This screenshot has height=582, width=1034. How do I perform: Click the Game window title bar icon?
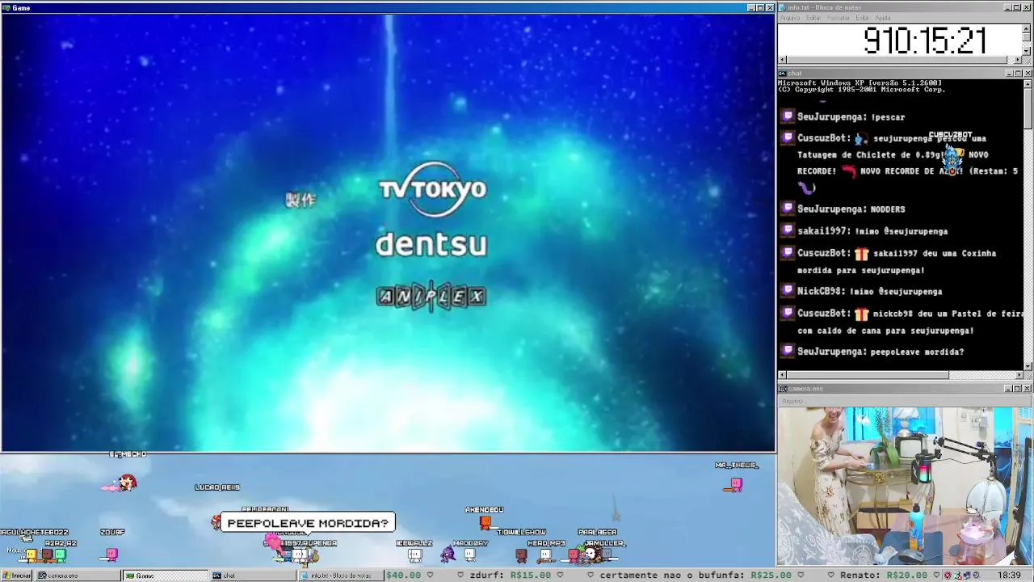(x=6, y=7)
